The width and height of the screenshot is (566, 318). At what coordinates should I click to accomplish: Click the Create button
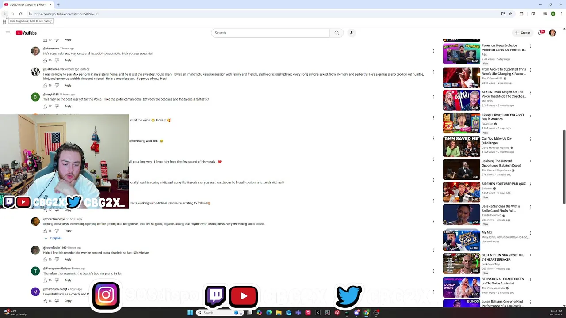coord(522,33)
